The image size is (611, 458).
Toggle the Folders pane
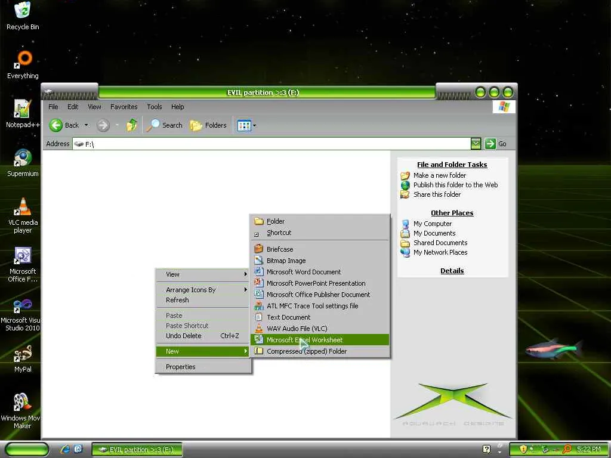pyautogui.click(x=208, y=125)
